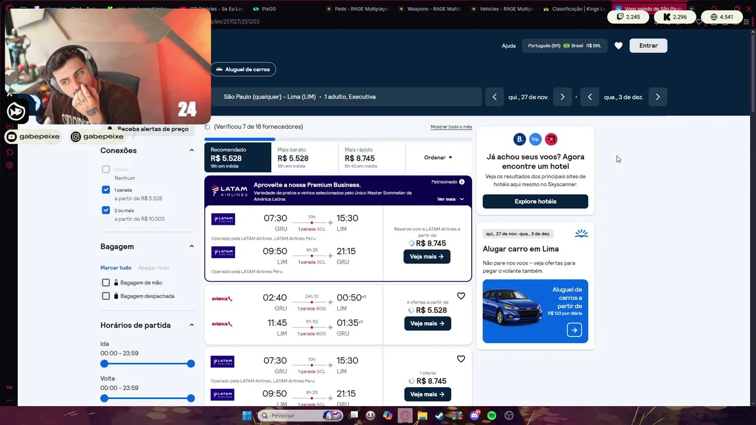Open new browser tab with plus
The width and height of the screenshot is (756, 425).
692,9
